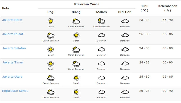Click Jakarta Timur Siang partly cloudy icon
Viewport: 181px width, 103px height.
click(x=76, y=64)
